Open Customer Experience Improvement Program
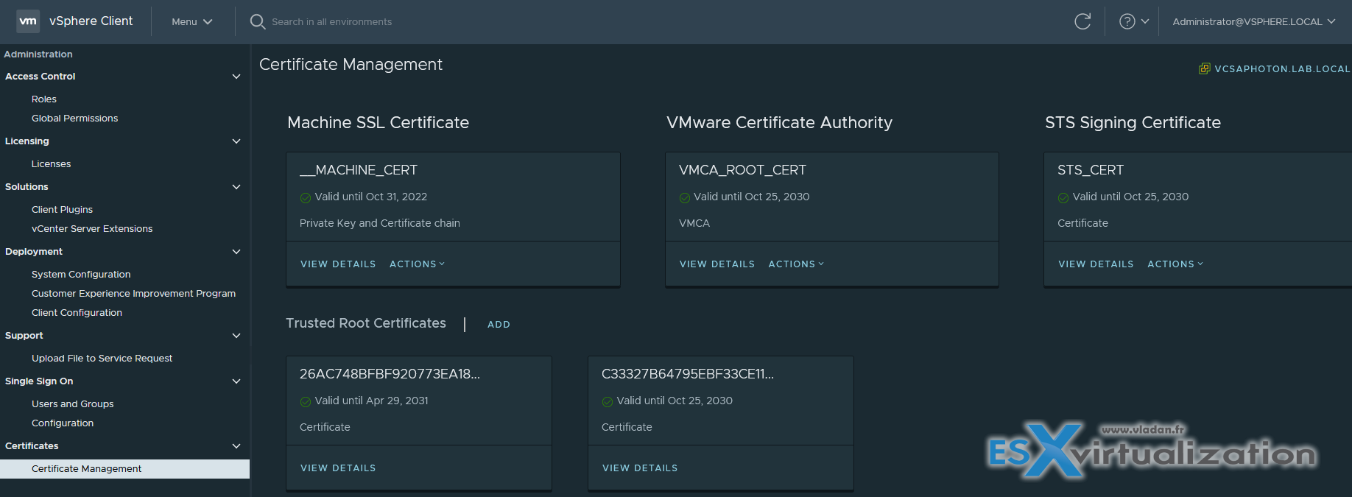This screenshot has width=1352, height=497. click(133, 293)
